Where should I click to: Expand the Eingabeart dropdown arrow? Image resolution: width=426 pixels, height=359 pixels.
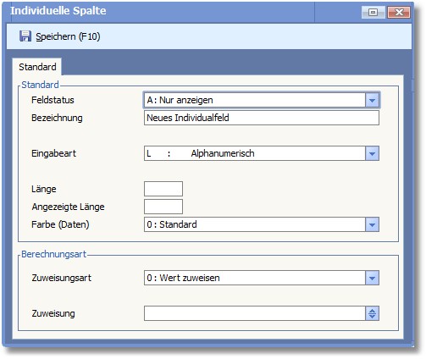point(372,153)
